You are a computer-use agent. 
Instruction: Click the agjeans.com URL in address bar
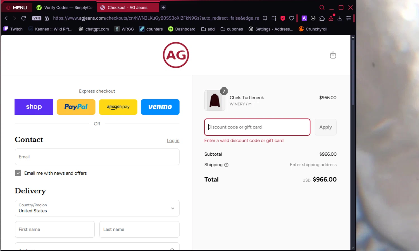pyautogui.click(x=156, y=18)
